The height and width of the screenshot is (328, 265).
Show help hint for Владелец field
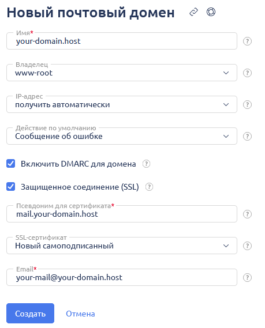[x=247, y=73]
